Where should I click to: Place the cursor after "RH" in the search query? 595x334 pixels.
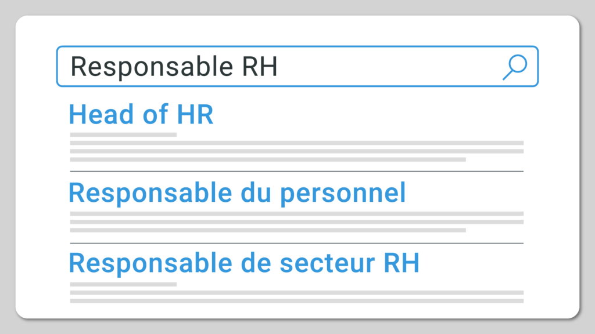point(279,67)
